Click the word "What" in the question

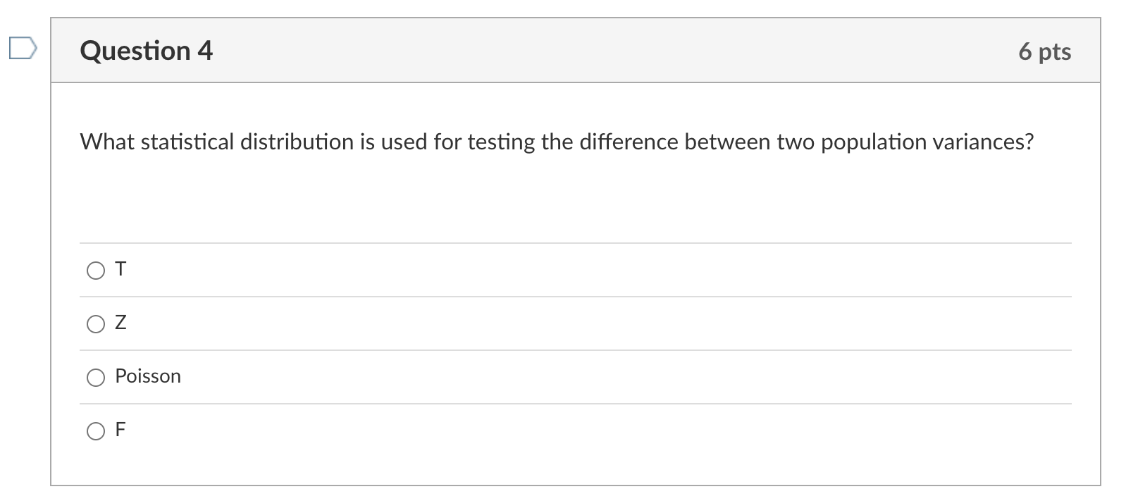107,142
